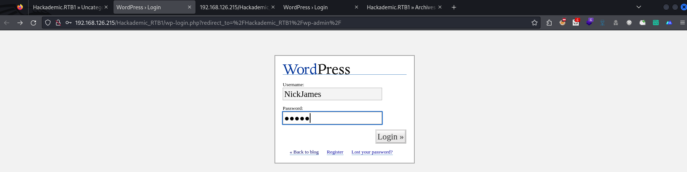Viewport: 687px width, 172px height.
Task: Bookmark this page with the star
Action: pos(535,23)
